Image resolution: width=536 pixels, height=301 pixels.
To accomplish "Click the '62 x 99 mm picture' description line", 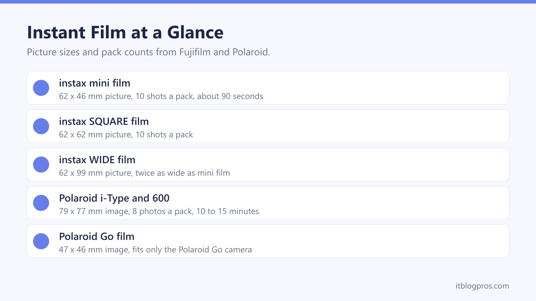I will pyautogui.click(x=144, y=173).
